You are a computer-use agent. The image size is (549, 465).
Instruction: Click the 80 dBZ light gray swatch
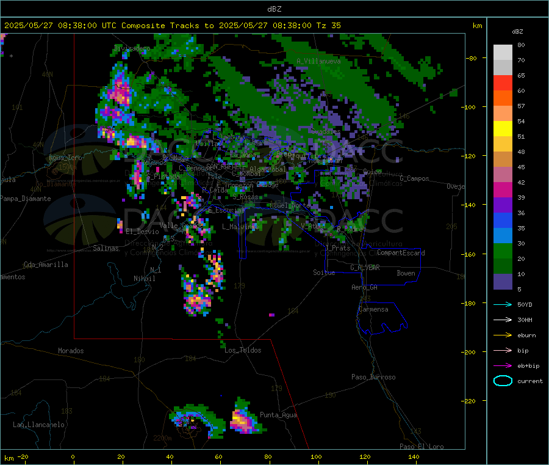(503, 53)
